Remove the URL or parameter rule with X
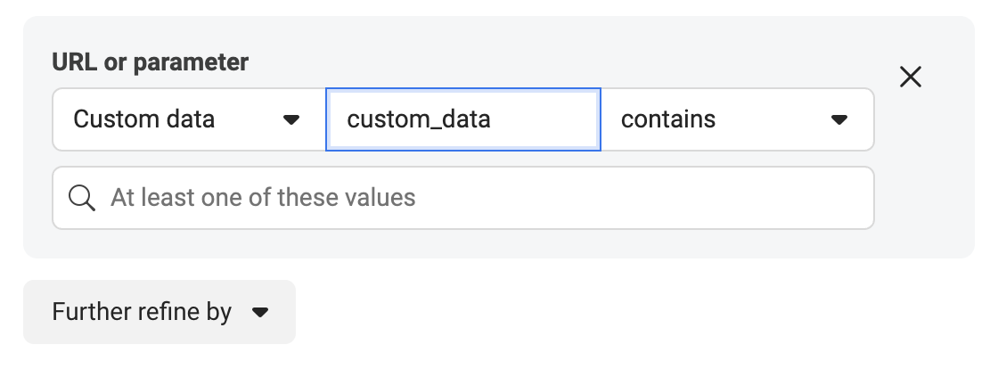 click(910, 77)
